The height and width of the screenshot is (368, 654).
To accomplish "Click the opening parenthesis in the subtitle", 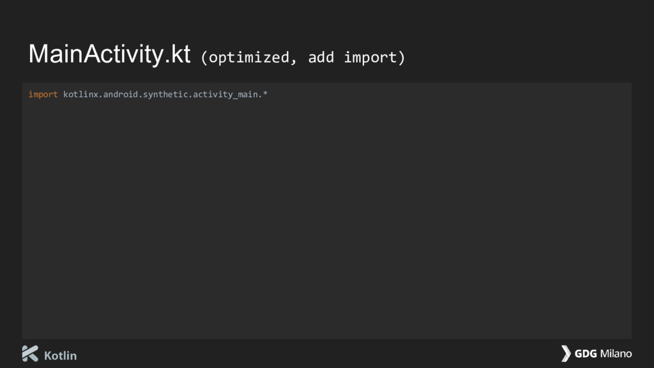I will [x=204, y=57].
